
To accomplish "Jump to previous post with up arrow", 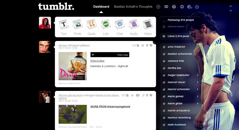I will click(231, 6).
